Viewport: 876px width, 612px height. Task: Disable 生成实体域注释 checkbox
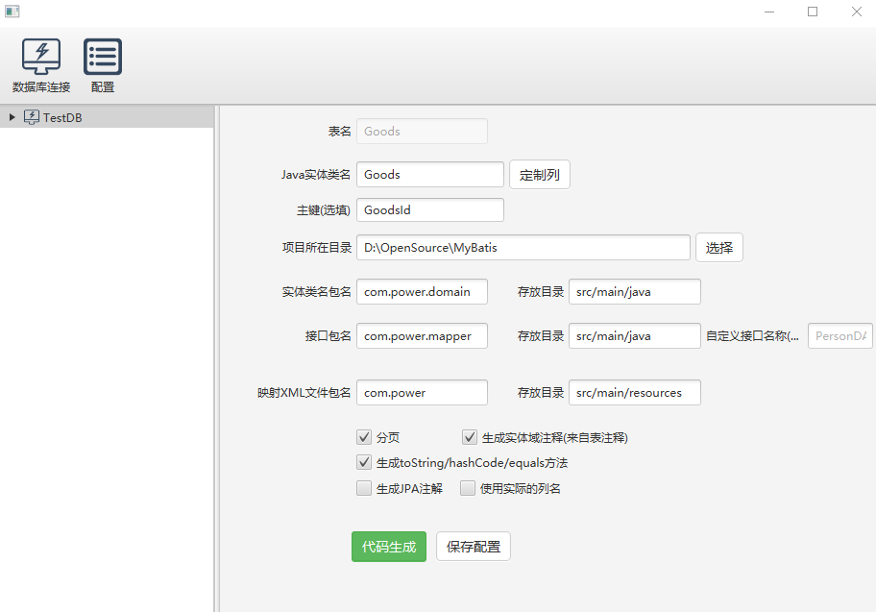tap(470, 436)
